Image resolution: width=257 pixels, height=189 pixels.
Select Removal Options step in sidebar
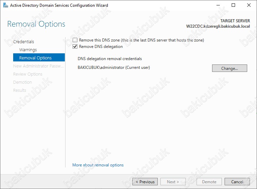point(39,57)
